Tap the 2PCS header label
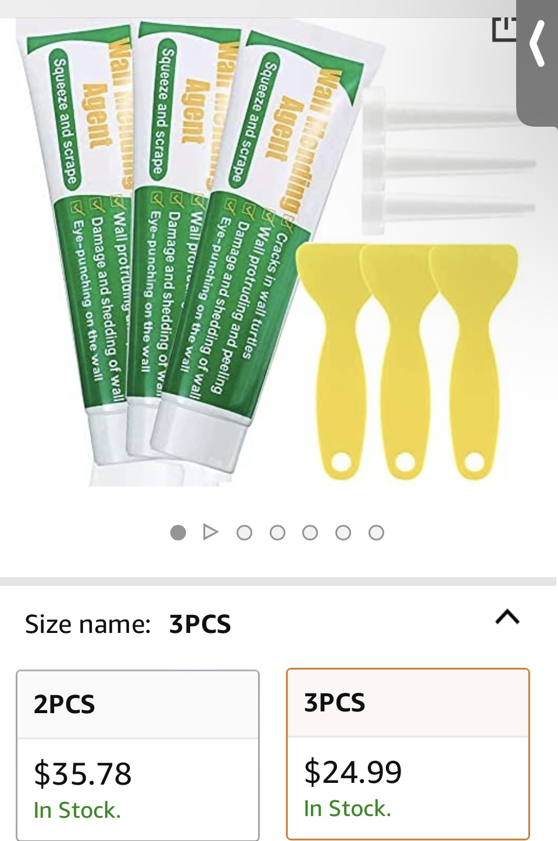The height and width of the screenshot is (841, 558). click(x=65, y=704)
